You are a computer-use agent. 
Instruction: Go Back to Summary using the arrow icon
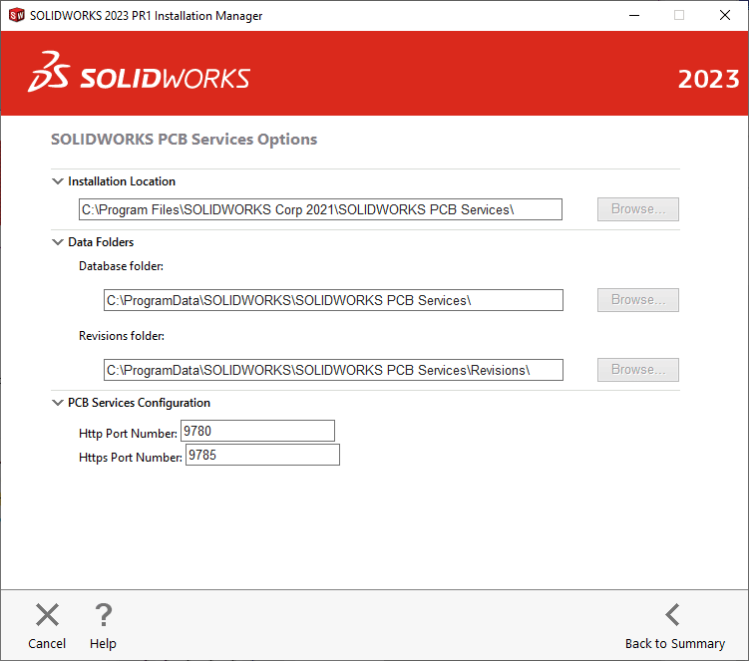click(x=672, y=615)
